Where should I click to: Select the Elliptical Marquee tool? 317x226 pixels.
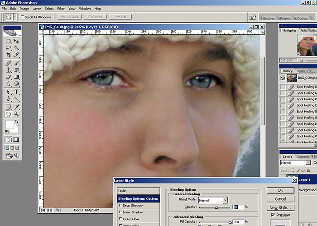[x=8, y=42]
